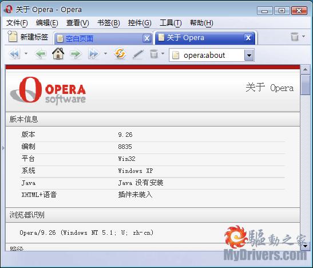Open the rewind history dropdown arrow
This screenshot has height=268, width=313.
pyautogui.click(x=26, y=53)
